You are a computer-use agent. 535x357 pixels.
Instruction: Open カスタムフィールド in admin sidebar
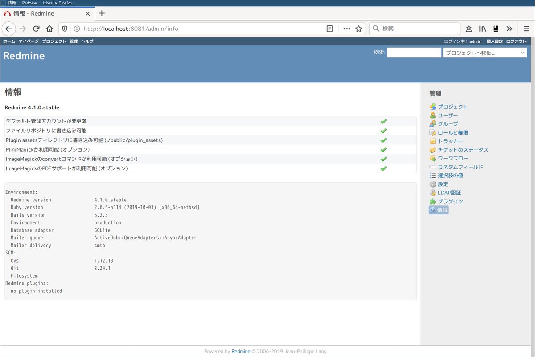click(x=461, y=167)
